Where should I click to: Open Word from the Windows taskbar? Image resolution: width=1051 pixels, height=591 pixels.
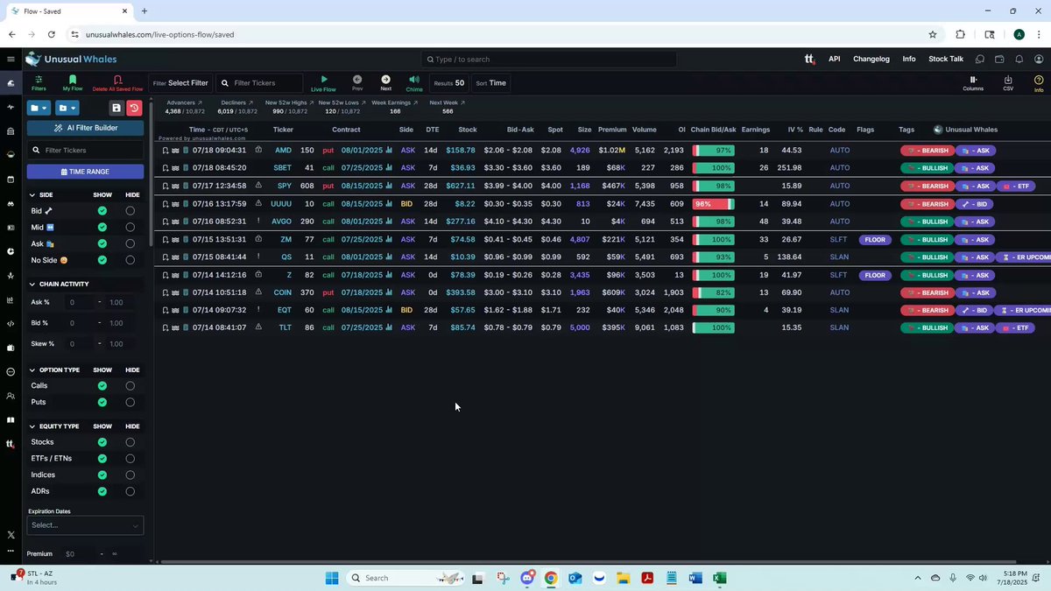pos(695,578)
